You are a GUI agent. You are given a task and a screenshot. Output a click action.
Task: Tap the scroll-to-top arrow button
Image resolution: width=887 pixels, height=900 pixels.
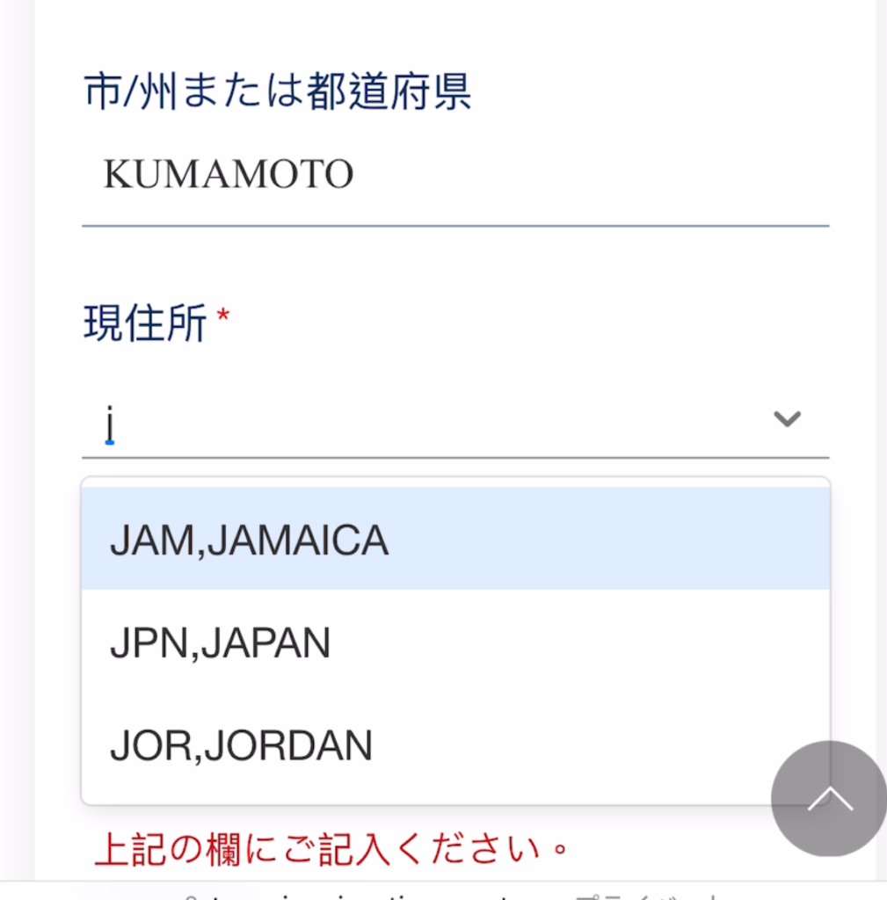(828, 798)
